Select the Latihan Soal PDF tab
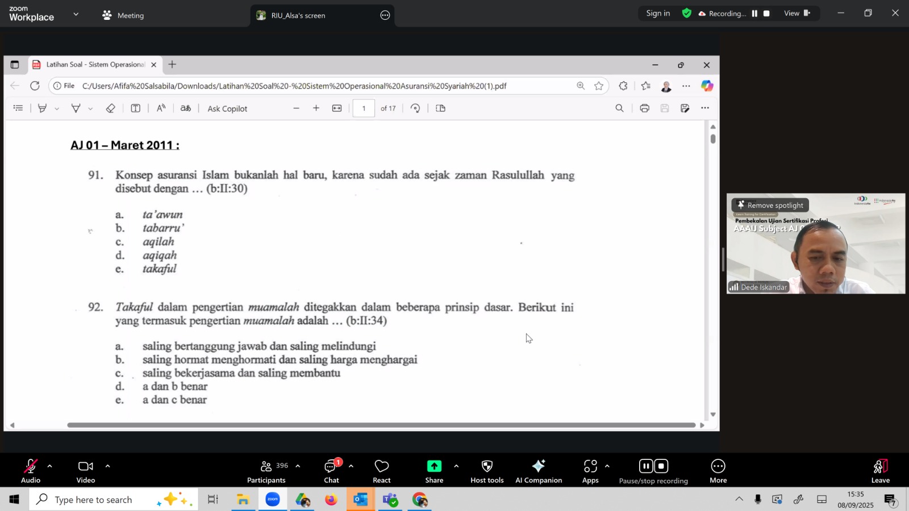 (95, 65)
